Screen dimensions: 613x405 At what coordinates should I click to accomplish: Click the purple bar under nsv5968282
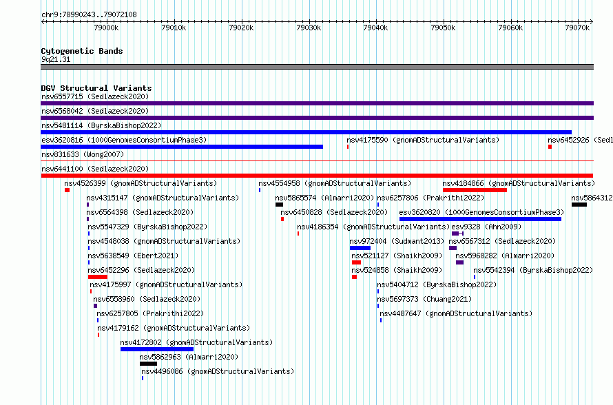tap(460, 262)
